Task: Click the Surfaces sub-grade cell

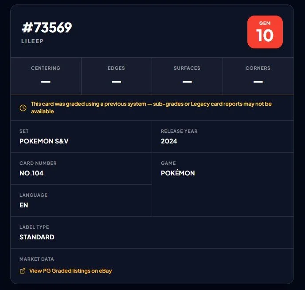Action: [x=187, y=76]
